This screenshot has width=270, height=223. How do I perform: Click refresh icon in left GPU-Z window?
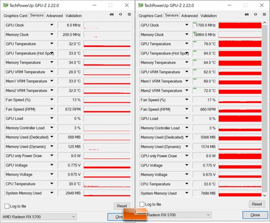pos(121,14)
